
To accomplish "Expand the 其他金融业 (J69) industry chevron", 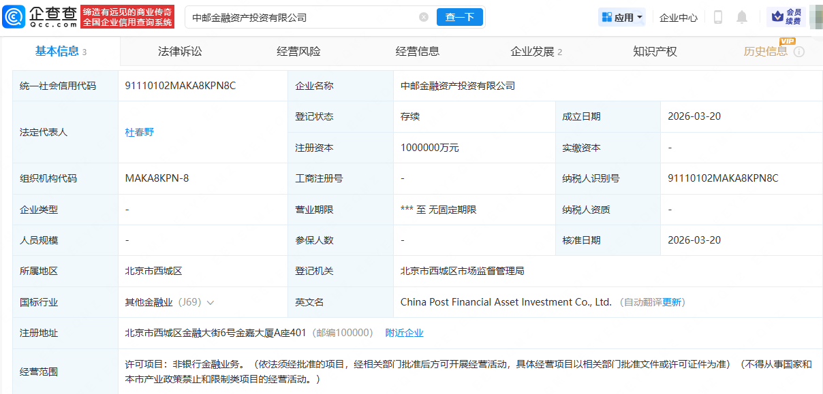I will point(211,302).
